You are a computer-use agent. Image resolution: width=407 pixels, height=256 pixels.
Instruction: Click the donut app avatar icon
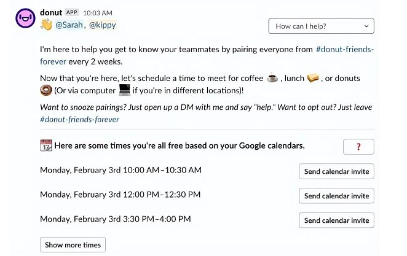25,18
